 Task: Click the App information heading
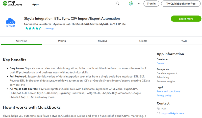[x=170, y=54]
